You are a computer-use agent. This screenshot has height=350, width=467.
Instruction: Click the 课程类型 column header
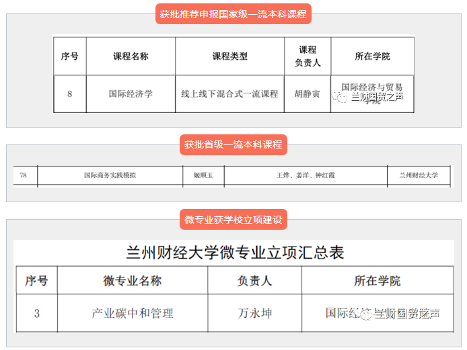pyautogui.click(x=229, y=56)
